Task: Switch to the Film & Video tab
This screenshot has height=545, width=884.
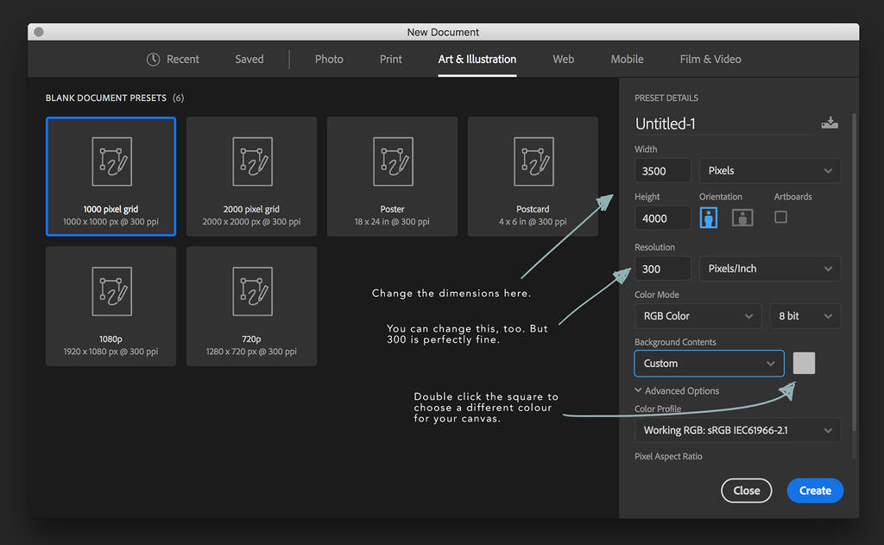Action: [710, 60]
